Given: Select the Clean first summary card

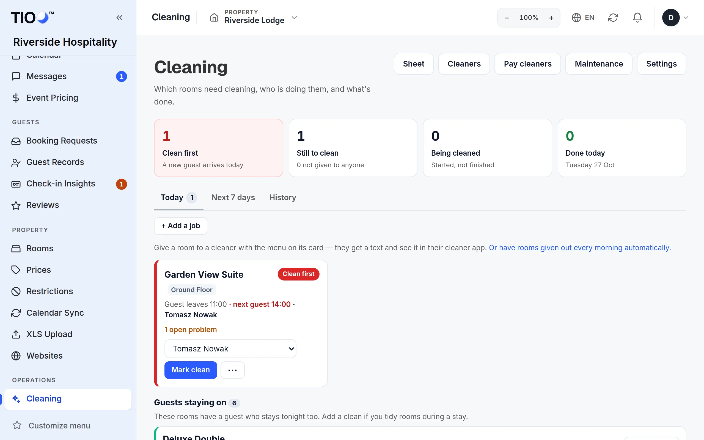Looking at the screenshot, I should (218, 148).
